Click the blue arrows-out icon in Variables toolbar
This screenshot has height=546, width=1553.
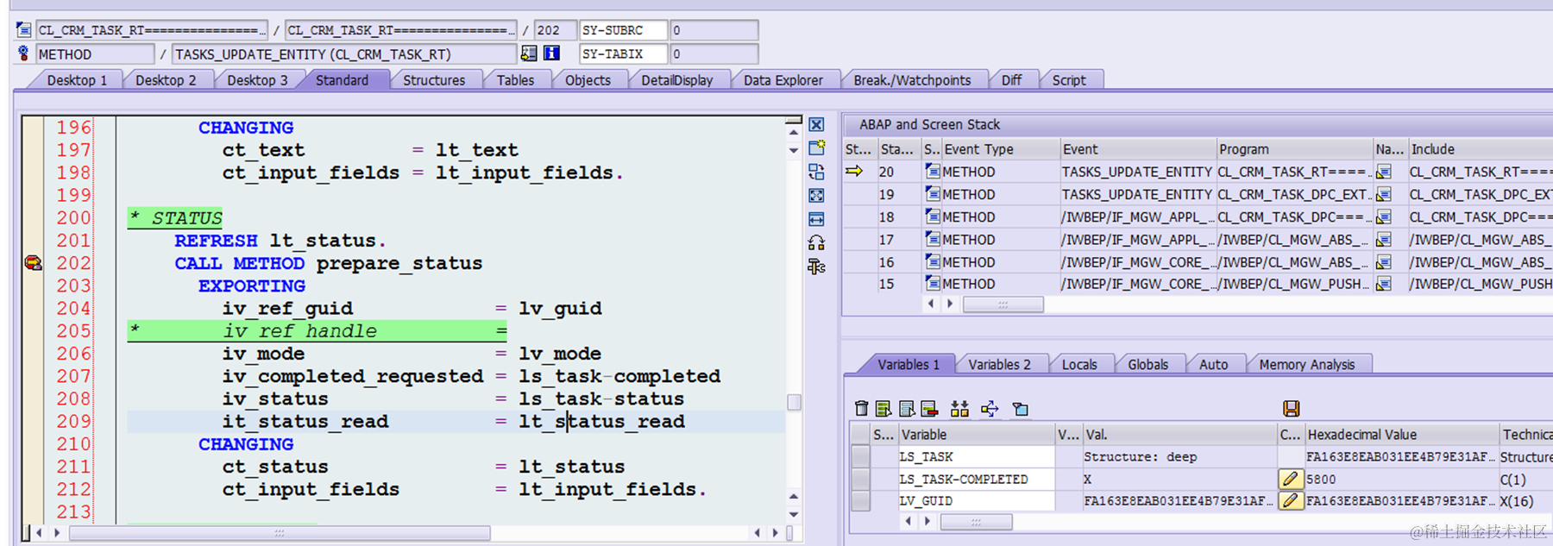point(990,409)
